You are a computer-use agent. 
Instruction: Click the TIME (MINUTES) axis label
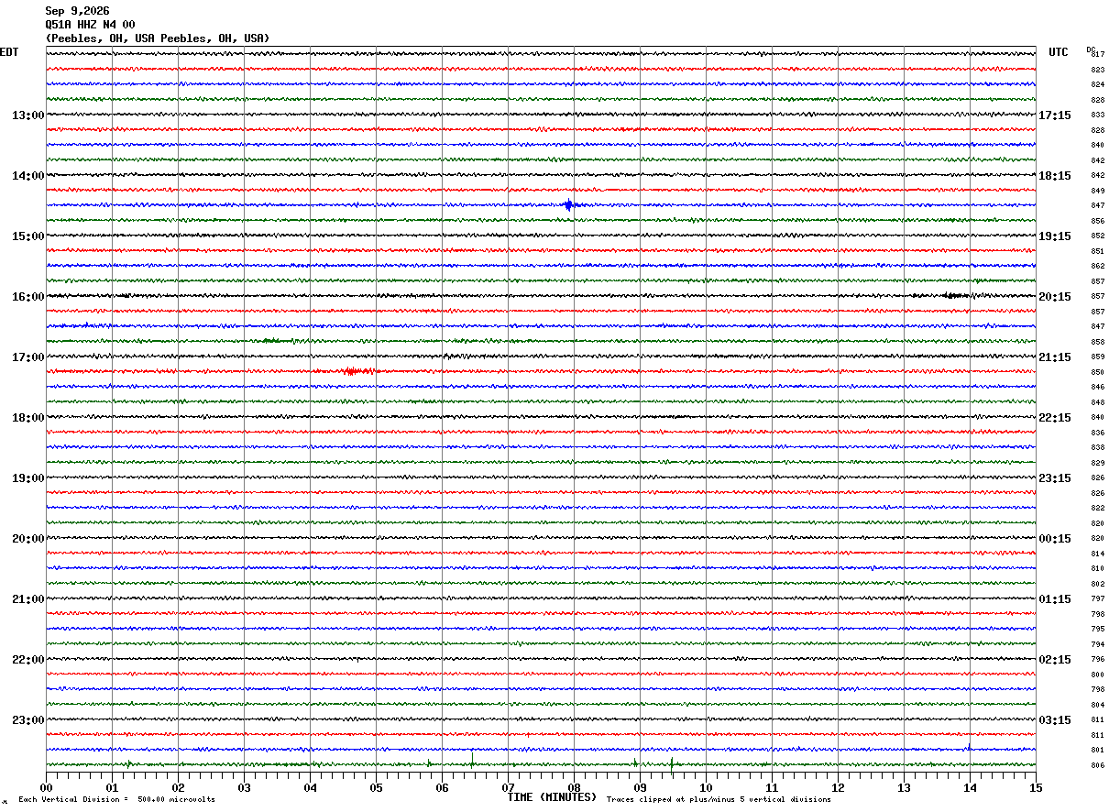tap(552, 797)
